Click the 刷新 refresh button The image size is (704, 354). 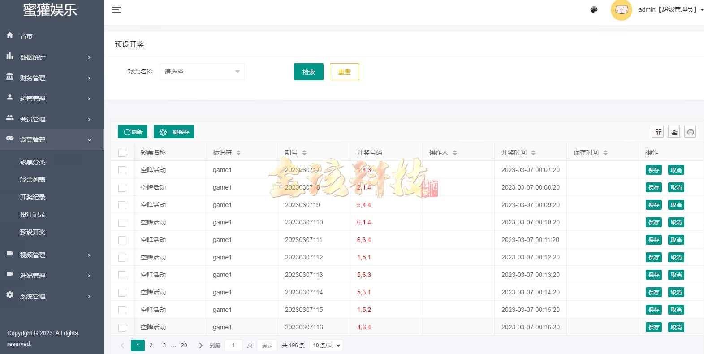click(133, 132)
